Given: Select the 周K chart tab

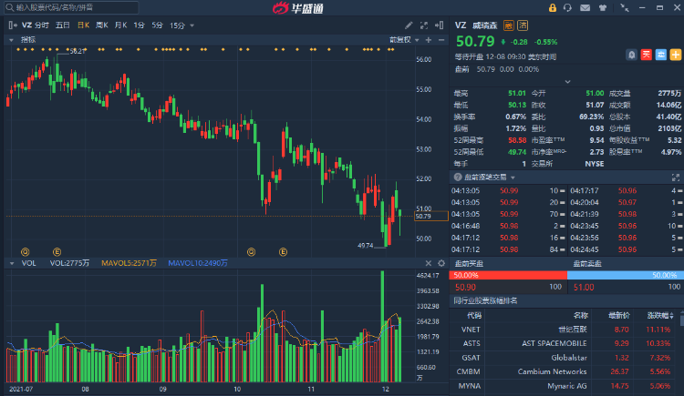Looking at the screenshot, I should (x=101, y=25).
